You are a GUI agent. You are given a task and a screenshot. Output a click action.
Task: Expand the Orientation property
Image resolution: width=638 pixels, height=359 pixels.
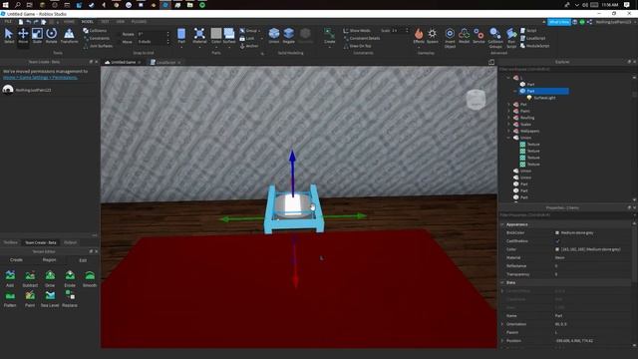coord(502,324)
